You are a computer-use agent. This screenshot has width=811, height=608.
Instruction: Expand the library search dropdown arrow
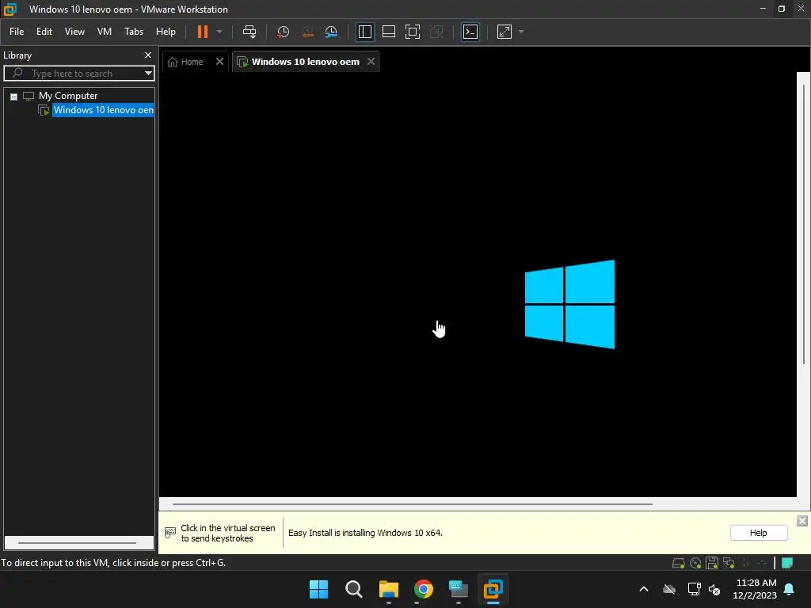[148, 74]
